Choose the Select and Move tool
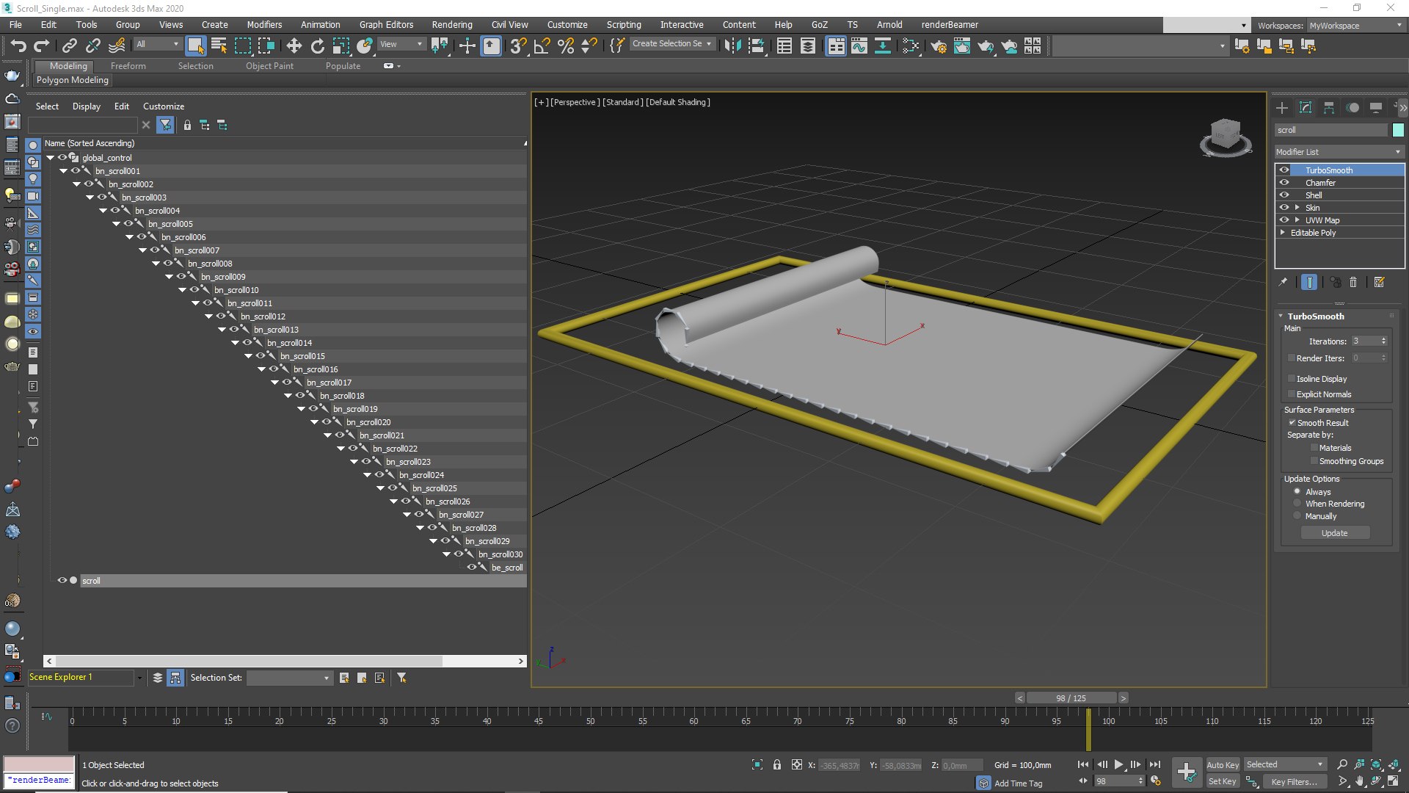The image size is (1409, 793). [x=294, y=46]
